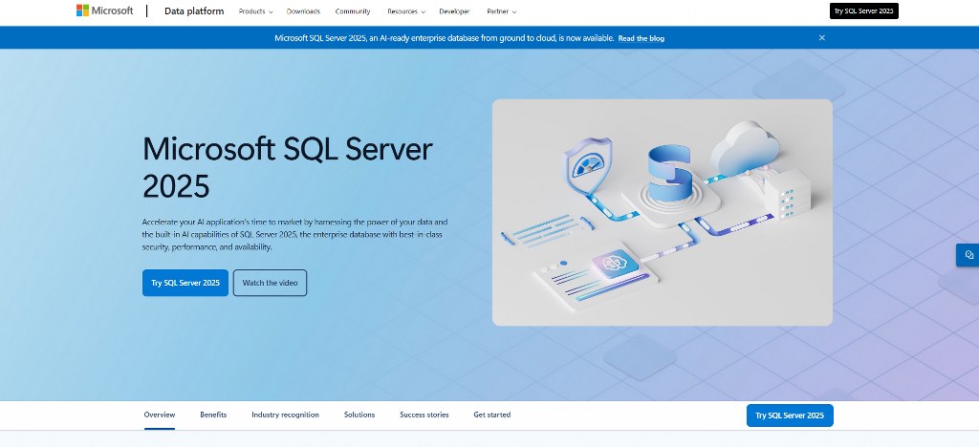Open the Downloads menu item
The image size is (979, 447).
click(x=303, y=11)
